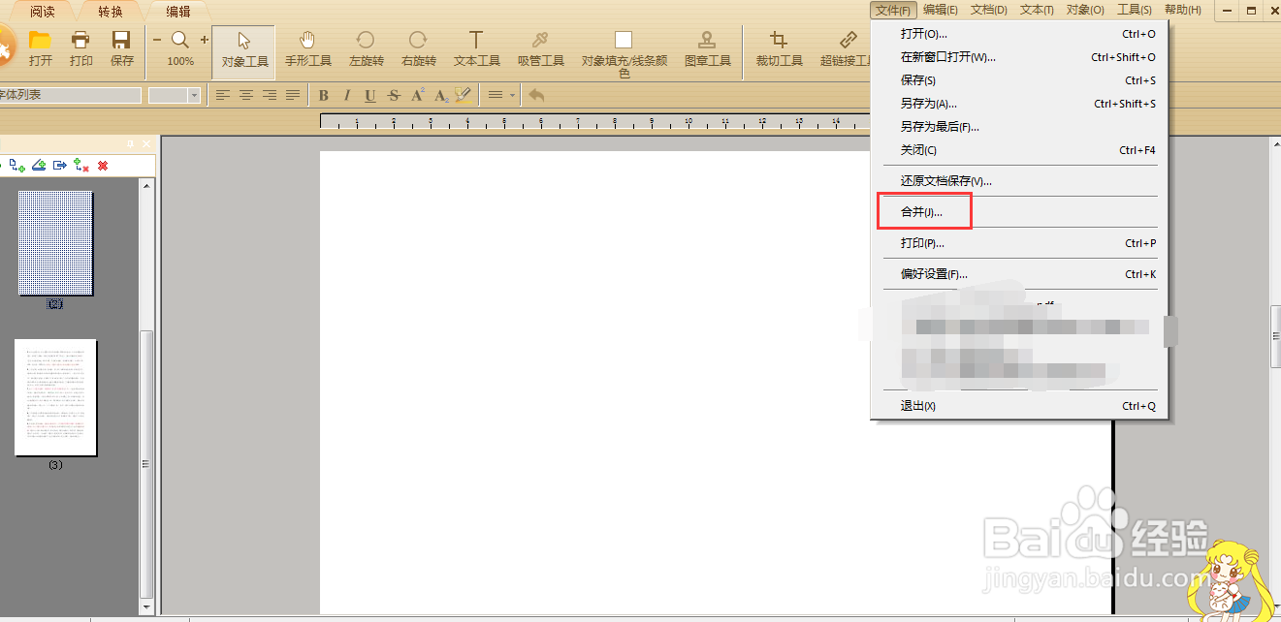Select the 裁切工具 (Crop tool)
The width and height of the screenshot is (1281, 622).
(x=778, y=50)
